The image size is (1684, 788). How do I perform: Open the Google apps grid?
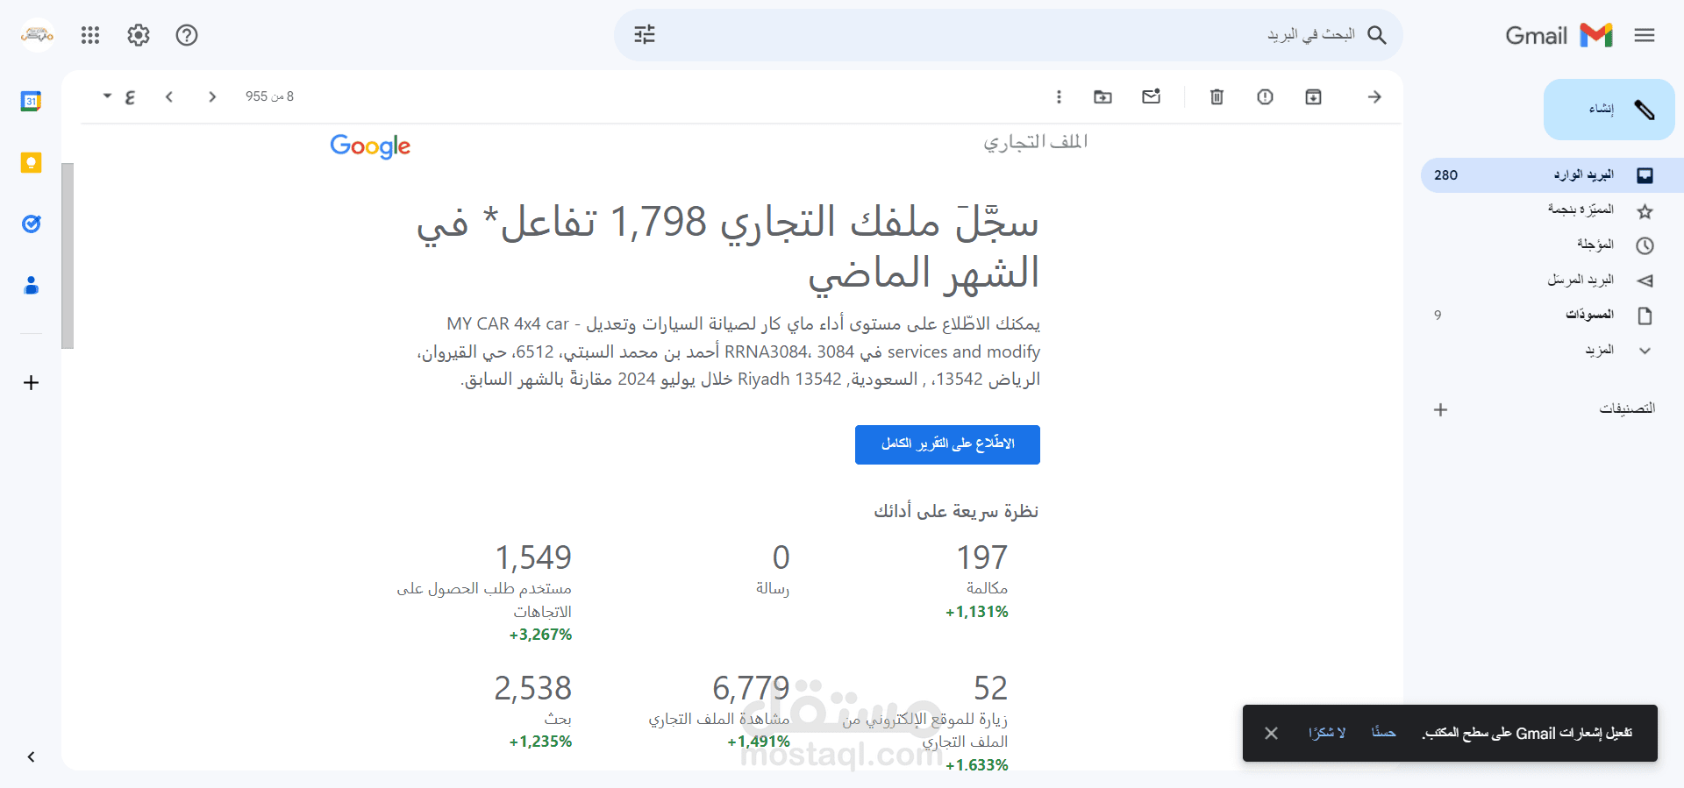(90, 35)
